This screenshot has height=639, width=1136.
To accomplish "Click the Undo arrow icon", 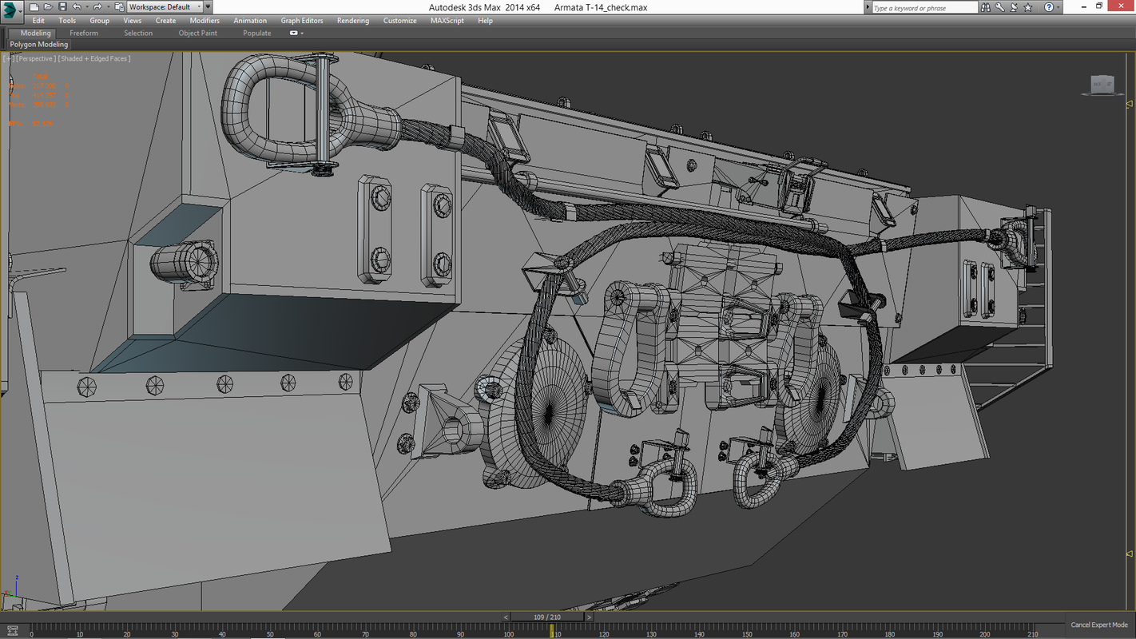I will 77,7.
